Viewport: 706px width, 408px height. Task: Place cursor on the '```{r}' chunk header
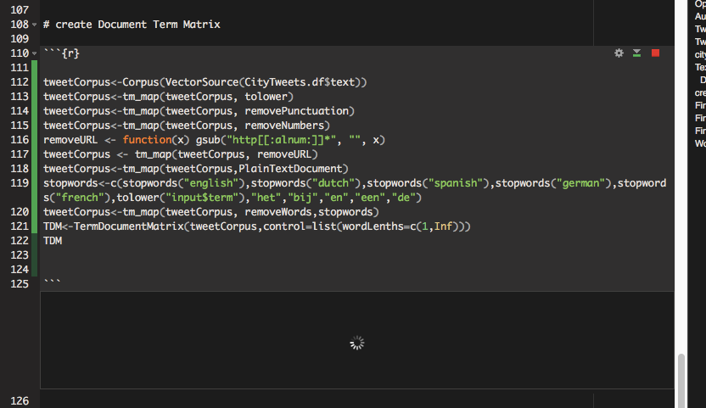pos(62,53)
